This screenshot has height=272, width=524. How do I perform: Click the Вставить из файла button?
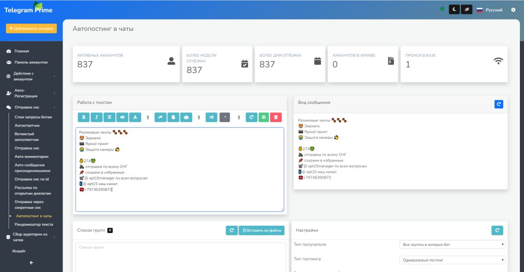[x=262, y=230]
